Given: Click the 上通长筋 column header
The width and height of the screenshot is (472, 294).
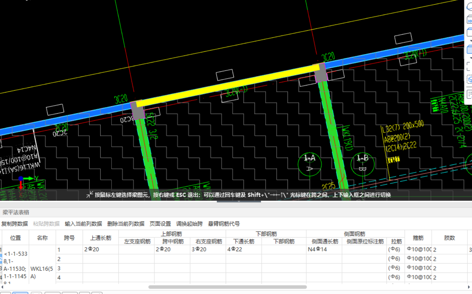Looking at the screenshot, I should [x=101, y=238].
